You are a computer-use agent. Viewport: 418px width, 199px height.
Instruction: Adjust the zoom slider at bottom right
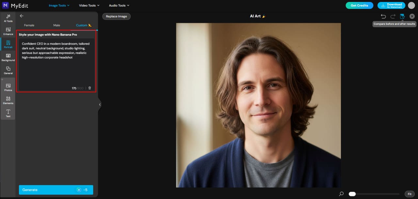coord(352,193)
